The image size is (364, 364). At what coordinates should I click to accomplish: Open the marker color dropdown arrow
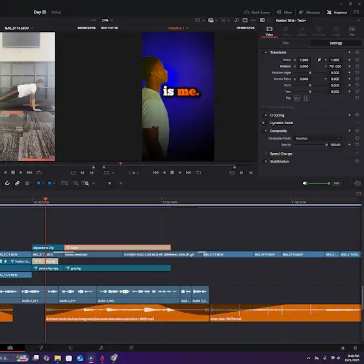point(55,183)
